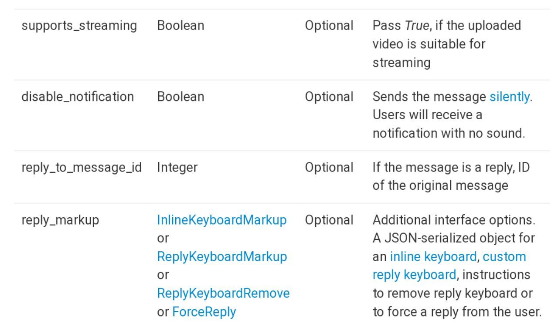This screenshot has height=330, width=558.
Task: Click the supports_streaming parameter name
Action: (79, 26)
